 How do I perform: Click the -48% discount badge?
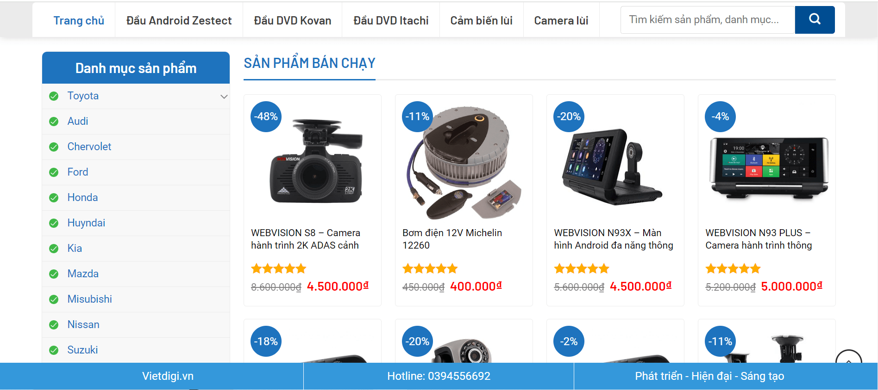tap(266, 116)
